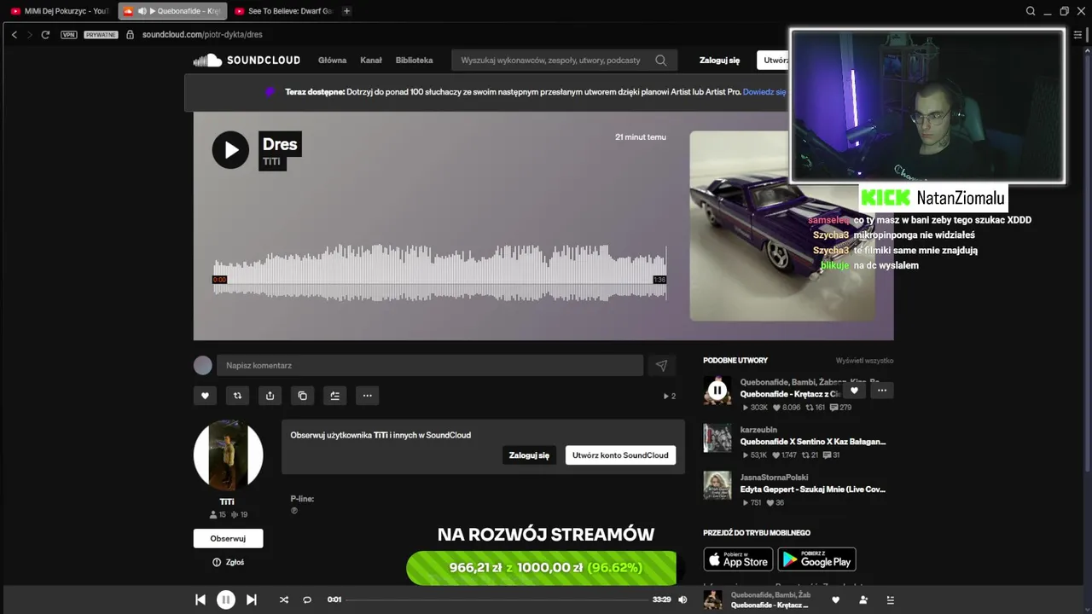
Task: Play the track Dres
Action: pos(230,150)
